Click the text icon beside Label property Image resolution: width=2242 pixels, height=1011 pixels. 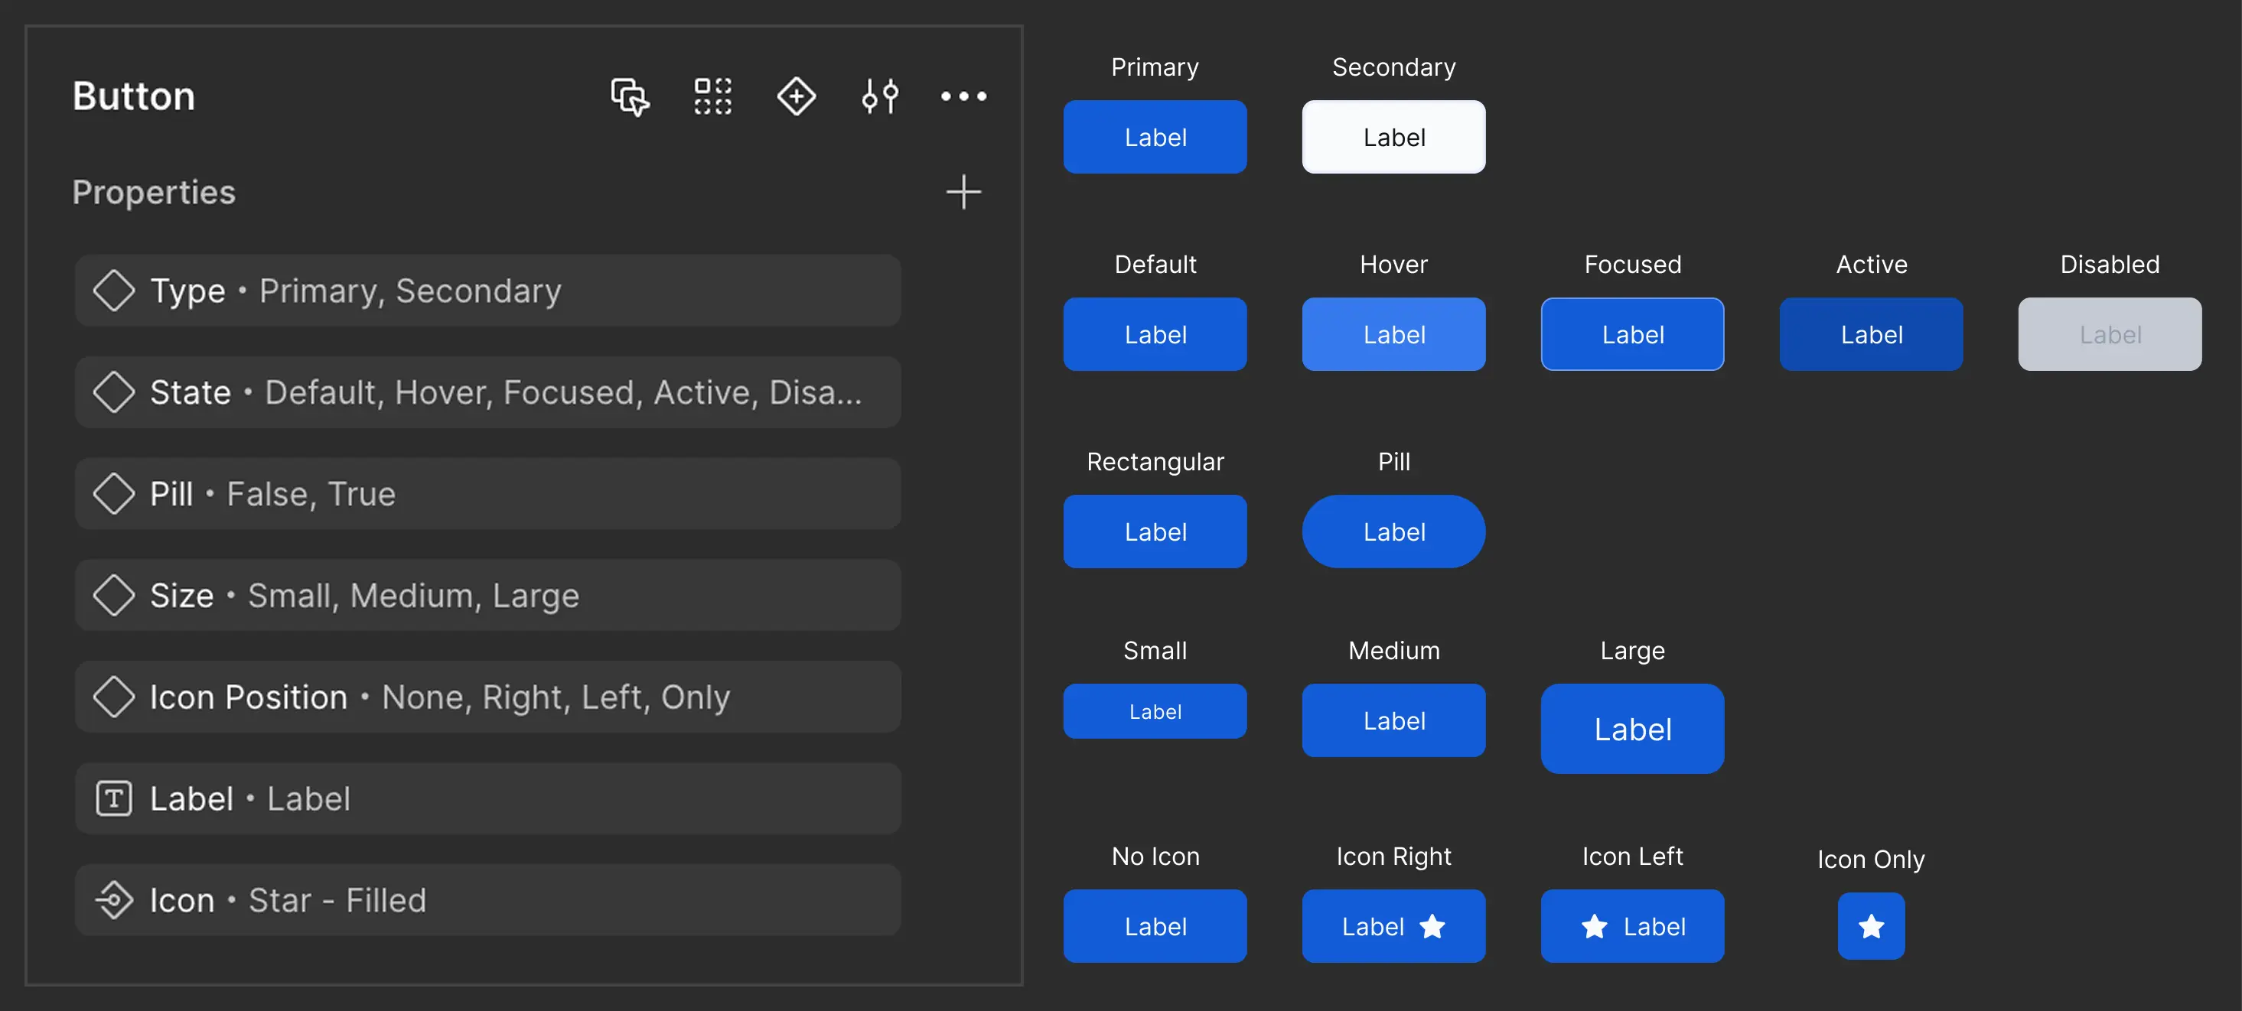114,798
